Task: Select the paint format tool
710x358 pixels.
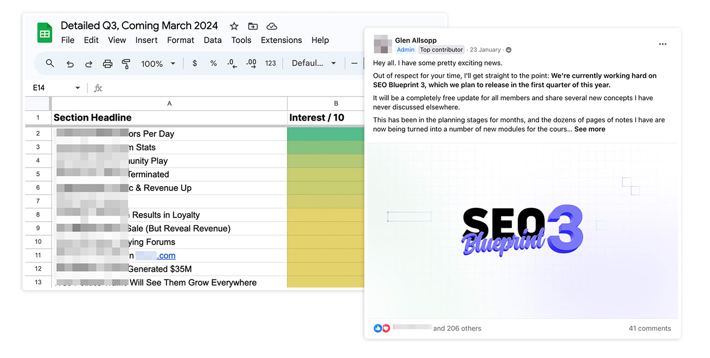Action: click(126, 64)
